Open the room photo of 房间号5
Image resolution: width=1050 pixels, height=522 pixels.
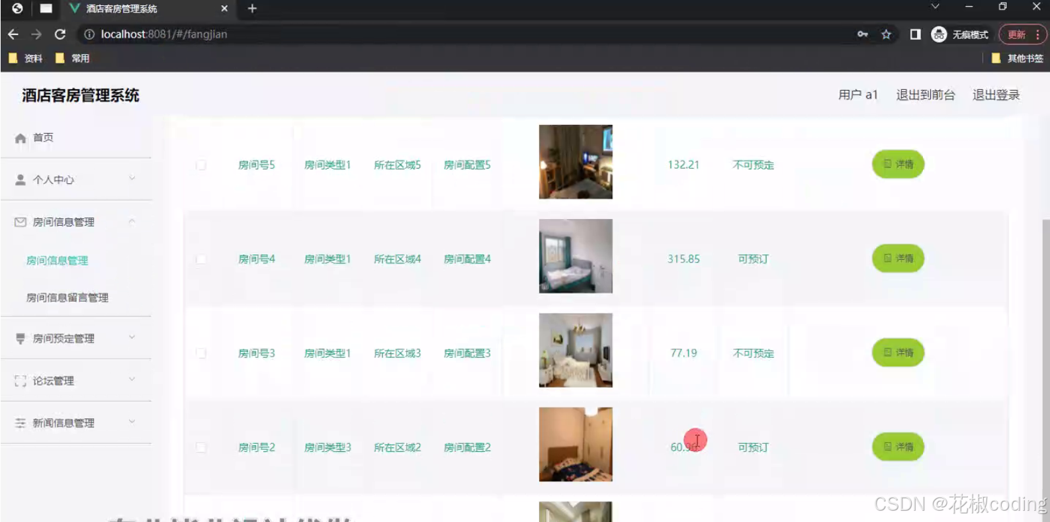point(576,162)
